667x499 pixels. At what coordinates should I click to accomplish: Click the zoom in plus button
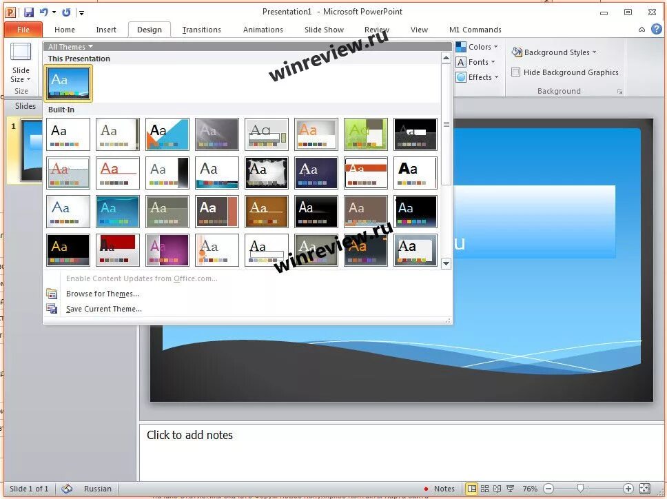(x=628, y=489)
